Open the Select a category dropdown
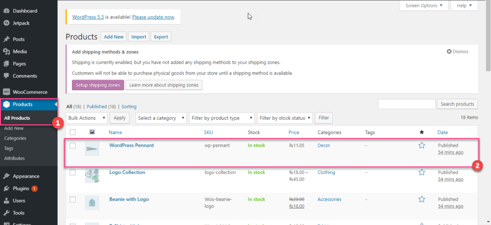 click(161, 118)
